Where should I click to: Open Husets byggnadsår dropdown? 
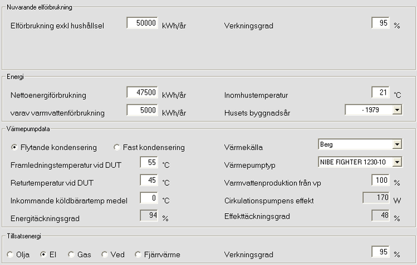point(397,110)
